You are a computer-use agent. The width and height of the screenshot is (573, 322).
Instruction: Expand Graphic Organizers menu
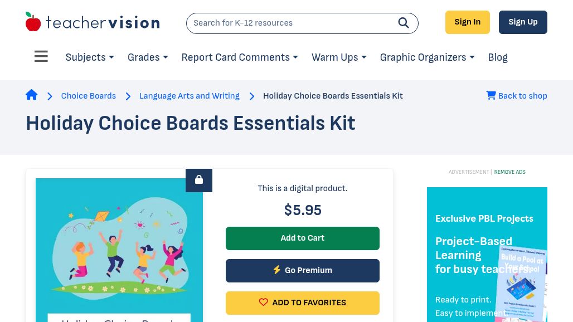427,57
